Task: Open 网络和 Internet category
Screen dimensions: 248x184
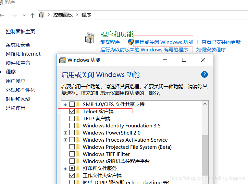Action: pyautogui.click(x=23, y=54)
